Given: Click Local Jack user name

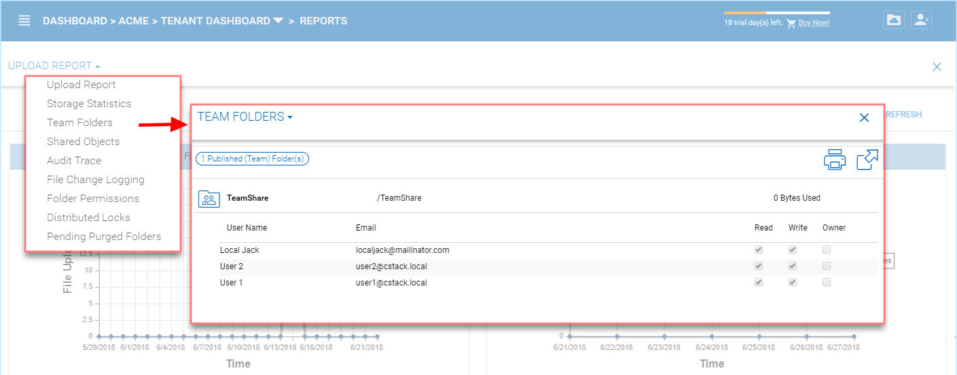Looking at the screenshot, I should pos(240,250).
